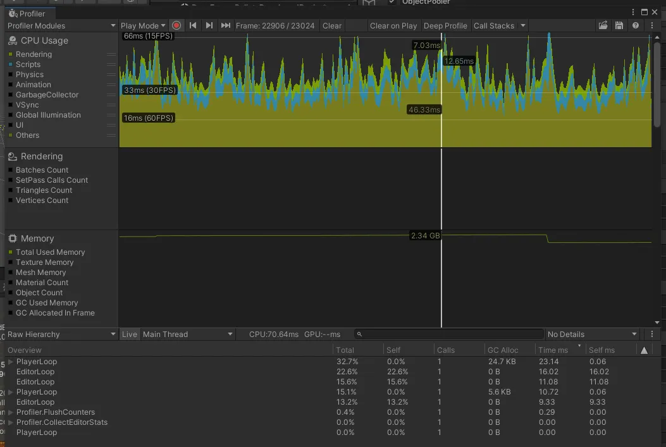Click the save profiler data icon

[x=619, y=26]
